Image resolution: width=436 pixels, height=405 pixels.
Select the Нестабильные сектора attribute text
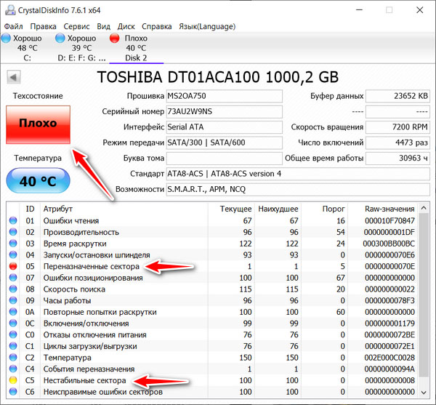point(84,380)
